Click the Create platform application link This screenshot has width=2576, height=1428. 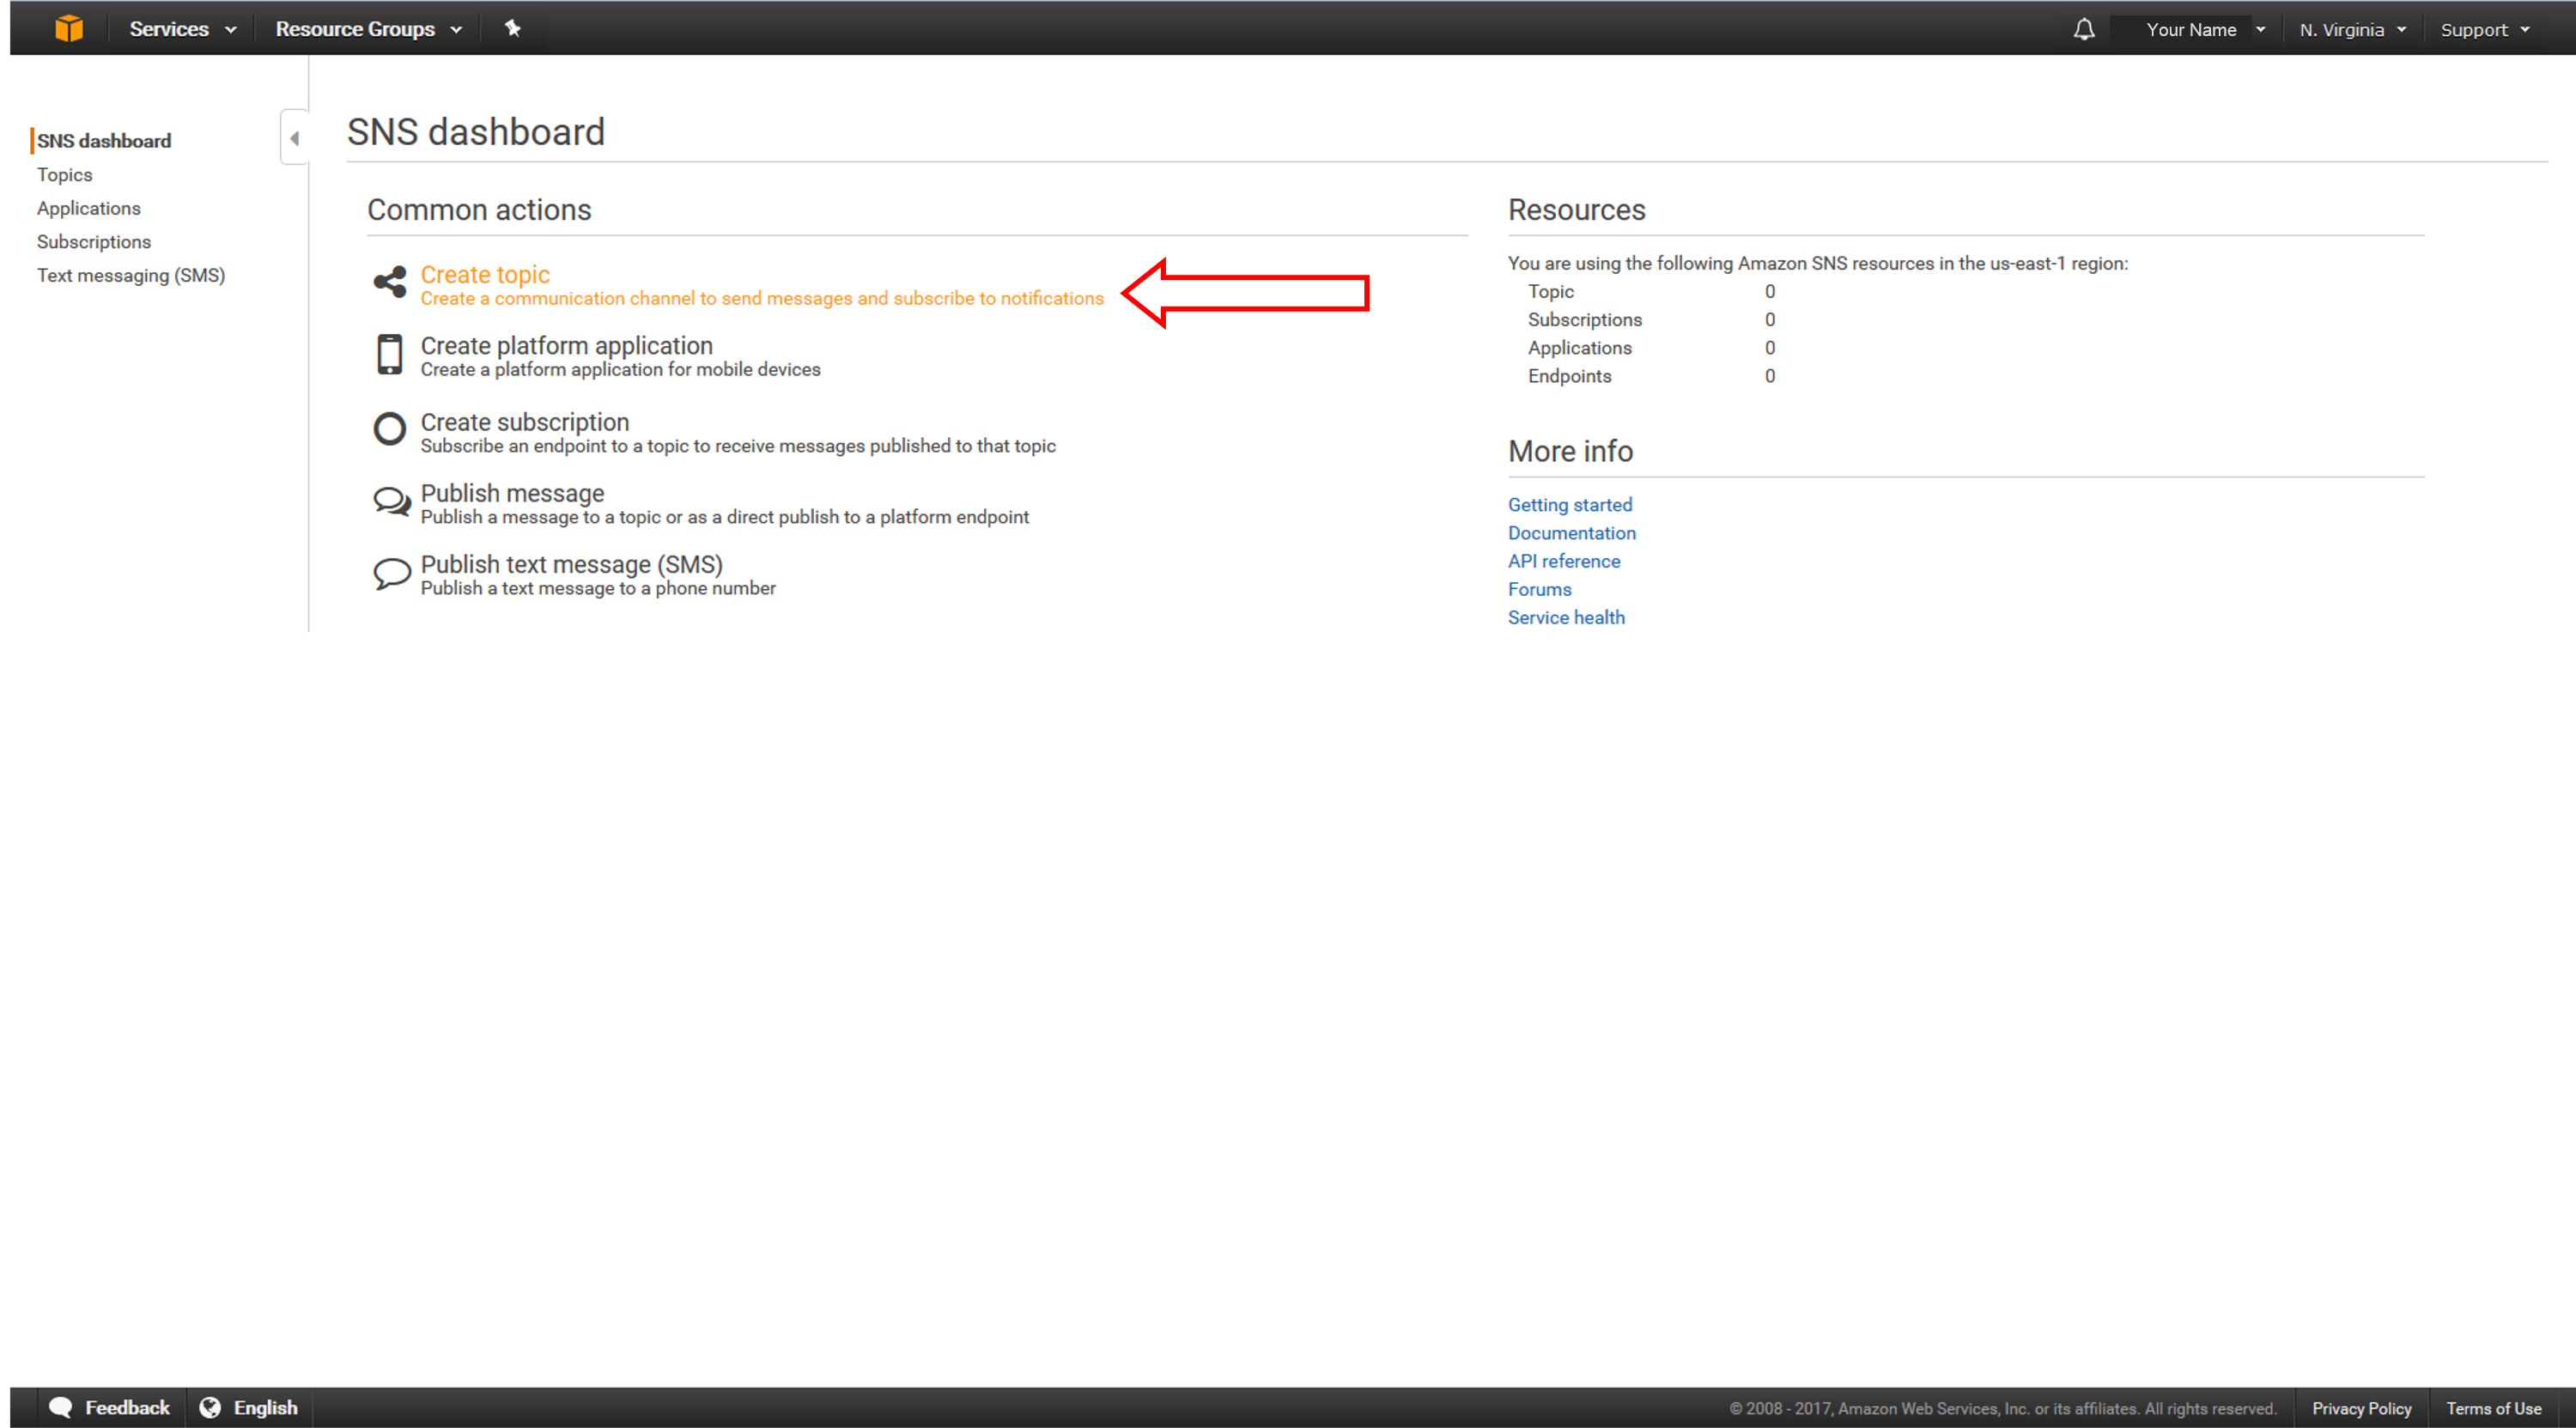click(566, 345)
